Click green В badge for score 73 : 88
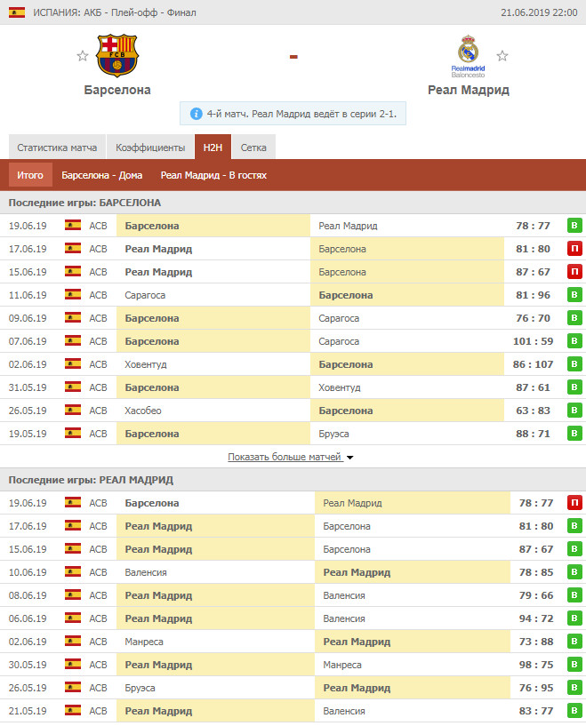 pos(574,642)
